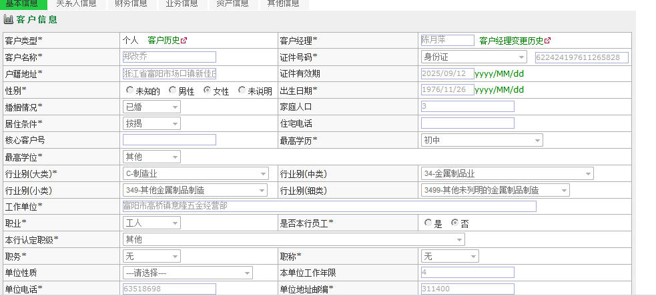The height and width of the screenshot is (296, 656).
Task: Click the 本单位工作年限 input field
Action: coord(468,272)
